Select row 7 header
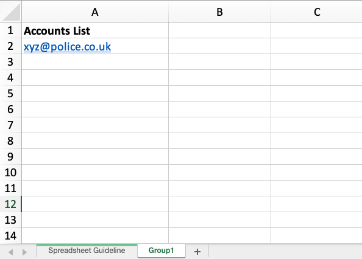 [10, 125]
